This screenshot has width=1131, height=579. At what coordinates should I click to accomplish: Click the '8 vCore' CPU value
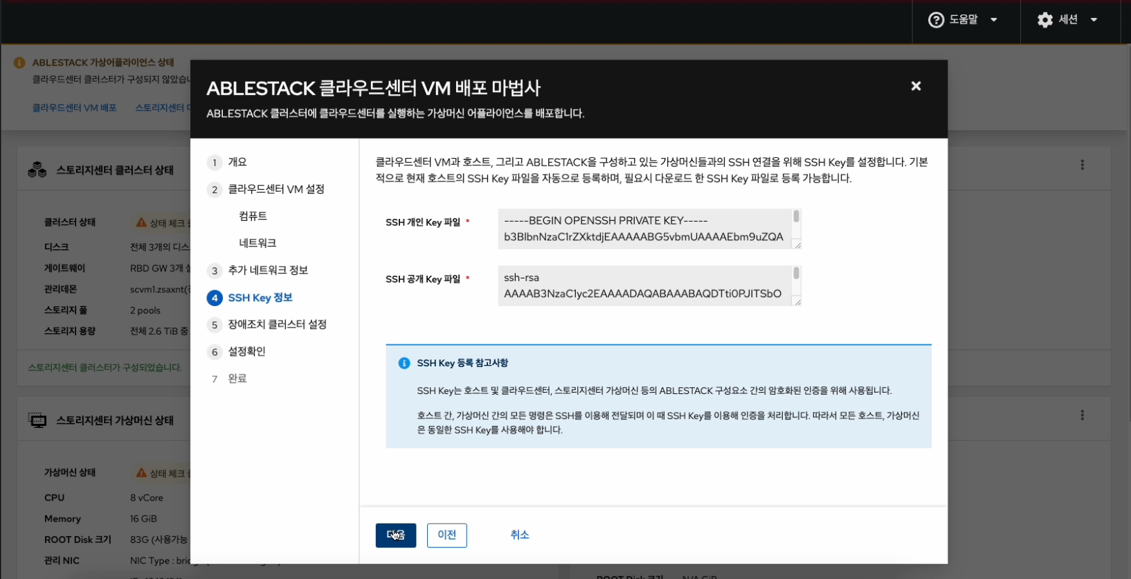point(147,498)
